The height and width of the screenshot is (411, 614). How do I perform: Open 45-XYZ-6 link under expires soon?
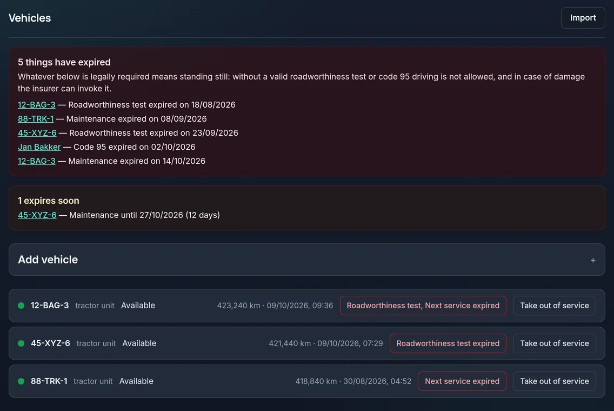tap(37, 215)
